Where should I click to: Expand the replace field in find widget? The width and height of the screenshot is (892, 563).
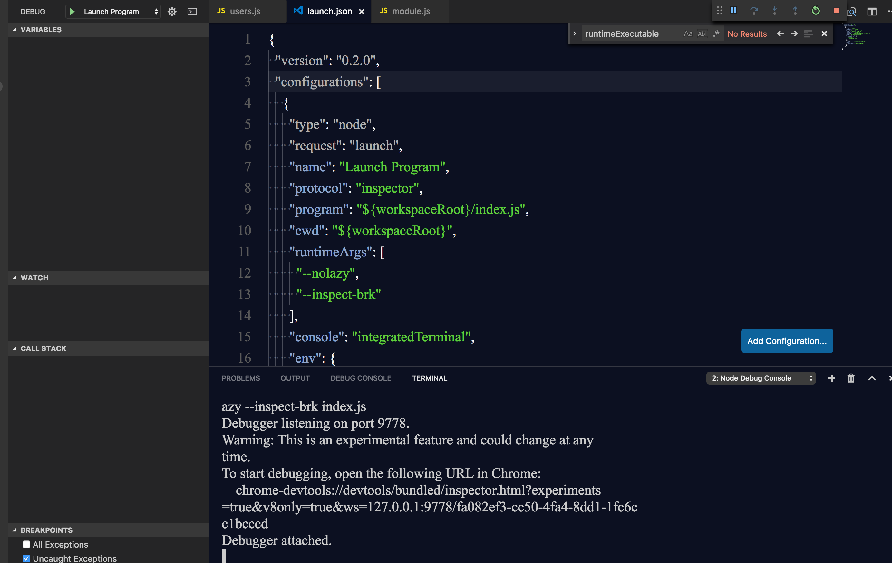pyautogui.click(x=575, y=34)
